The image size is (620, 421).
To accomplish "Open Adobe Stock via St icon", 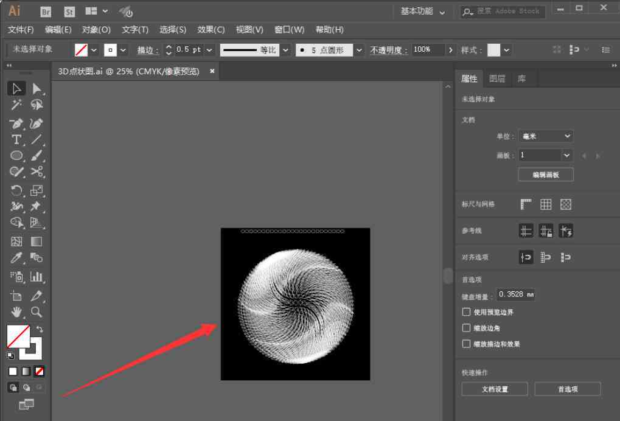I will tap(69, 12).
